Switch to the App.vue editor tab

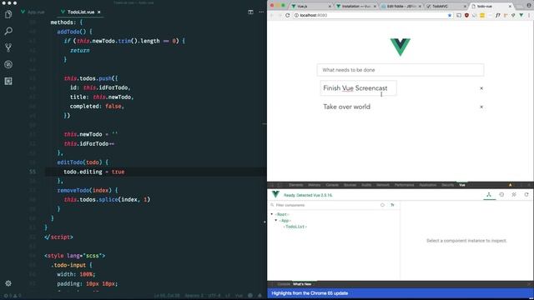33,12
